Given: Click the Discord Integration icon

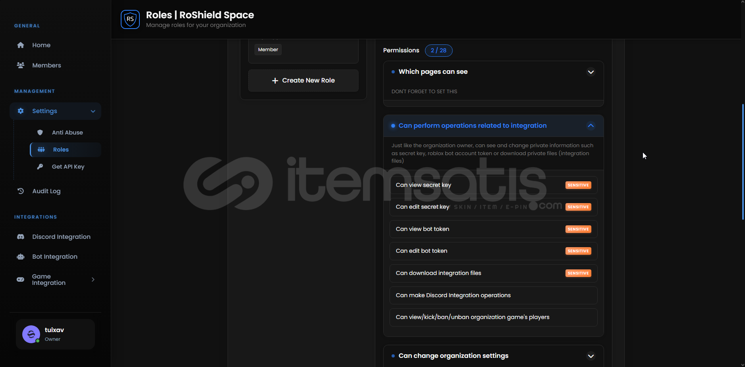Looking at the screenshot, I should click(x=21, y=237).
